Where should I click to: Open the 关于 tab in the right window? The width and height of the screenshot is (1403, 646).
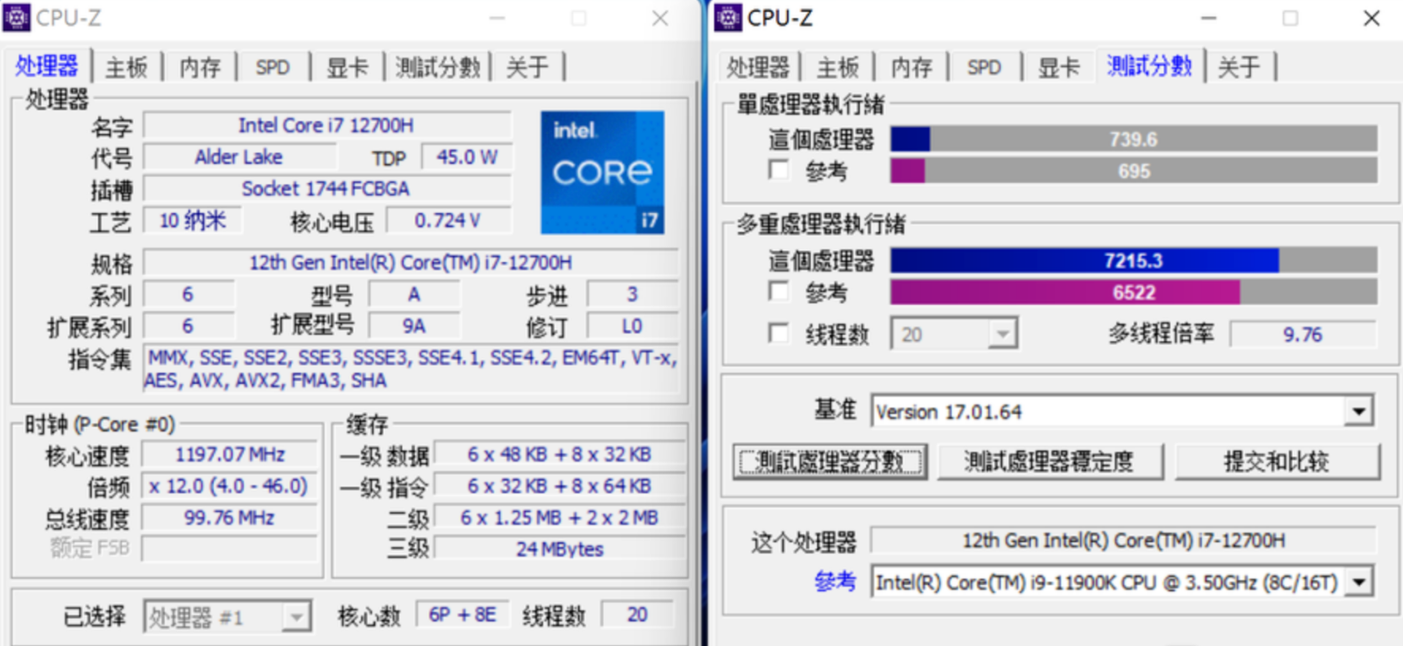[x=1240, y=66]
